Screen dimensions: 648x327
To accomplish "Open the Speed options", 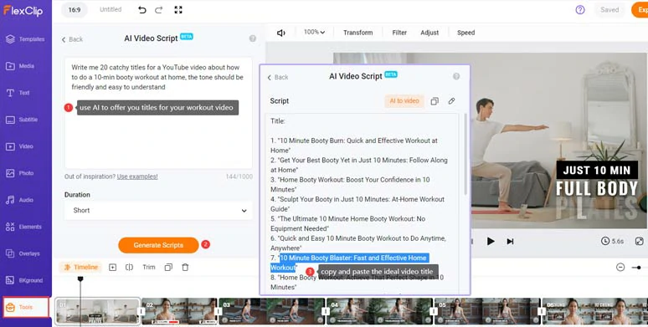I will point(465,33).
